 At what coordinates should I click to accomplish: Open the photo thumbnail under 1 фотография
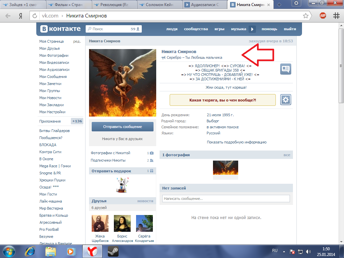pyautogui.click(x=225, y=168)
